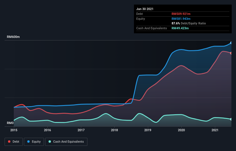
Task: Select the 2017 x-axis label
Action: tap(81, 130)
